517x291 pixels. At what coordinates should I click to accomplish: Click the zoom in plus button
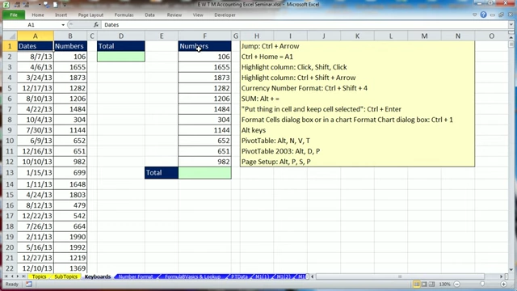(x=503, y=284)
